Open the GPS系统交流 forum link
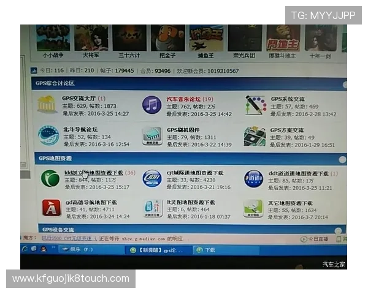The height and width of the screenshot is (294, 368). click(x=288, y=99)
